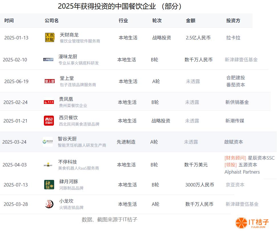
Task: Click the 金额 column header
Action: [190, 21]
